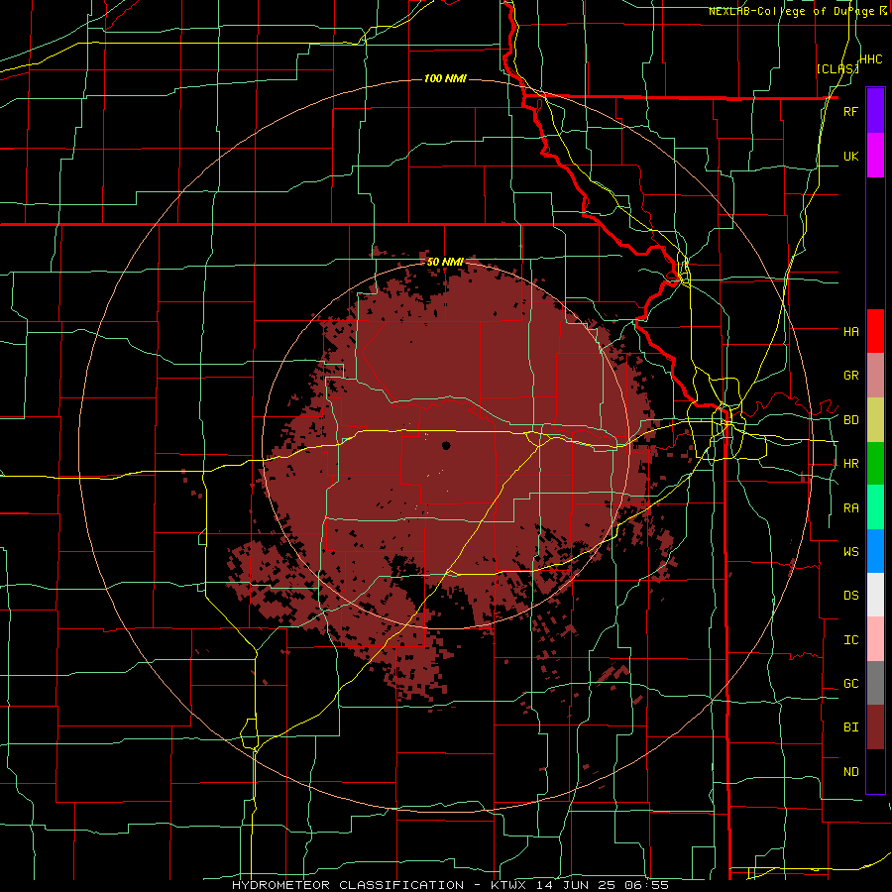
Task: Click the 100 NMI range ring label
Action: pos(445,78)
